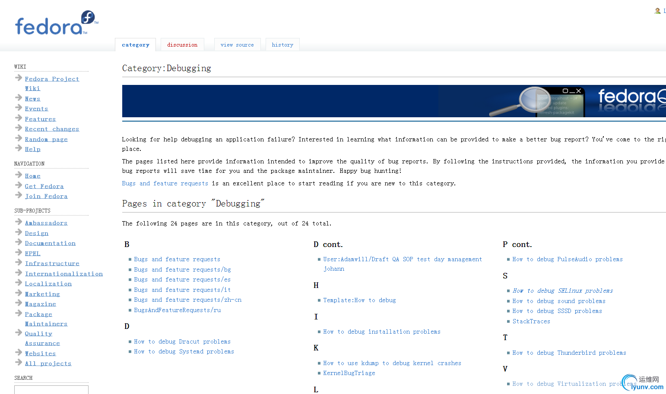Image resolution: width=666 pixels, height=394 pixels.
Task: Open Bugs and feature requests intro link
Action: (x=165, y=183)
